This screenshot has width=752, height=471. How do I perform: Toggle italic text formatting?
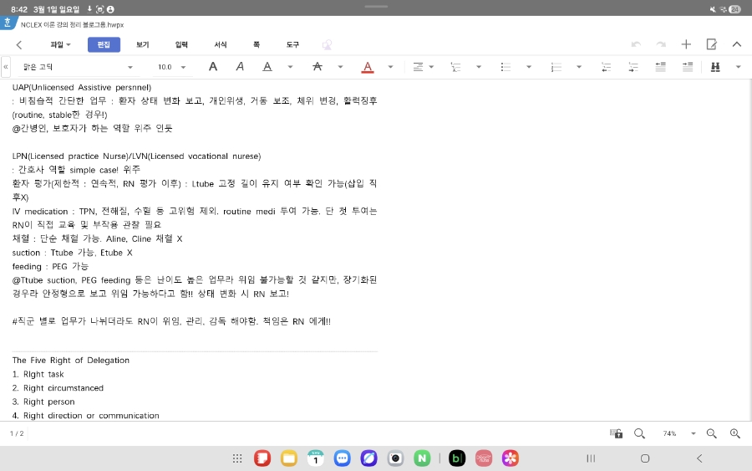240,67
